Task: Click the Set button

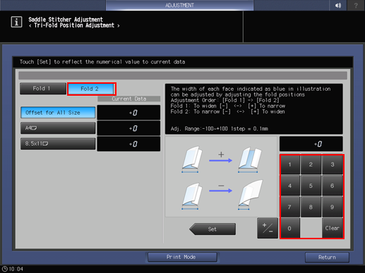Action: click(x=213, y=229)
